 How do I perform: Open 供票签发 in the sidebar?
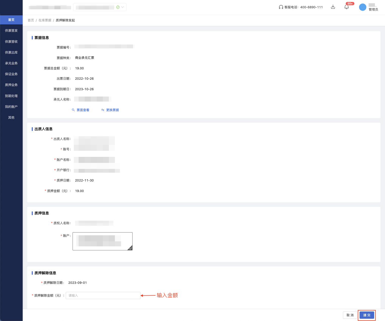[x=11, y=31]
